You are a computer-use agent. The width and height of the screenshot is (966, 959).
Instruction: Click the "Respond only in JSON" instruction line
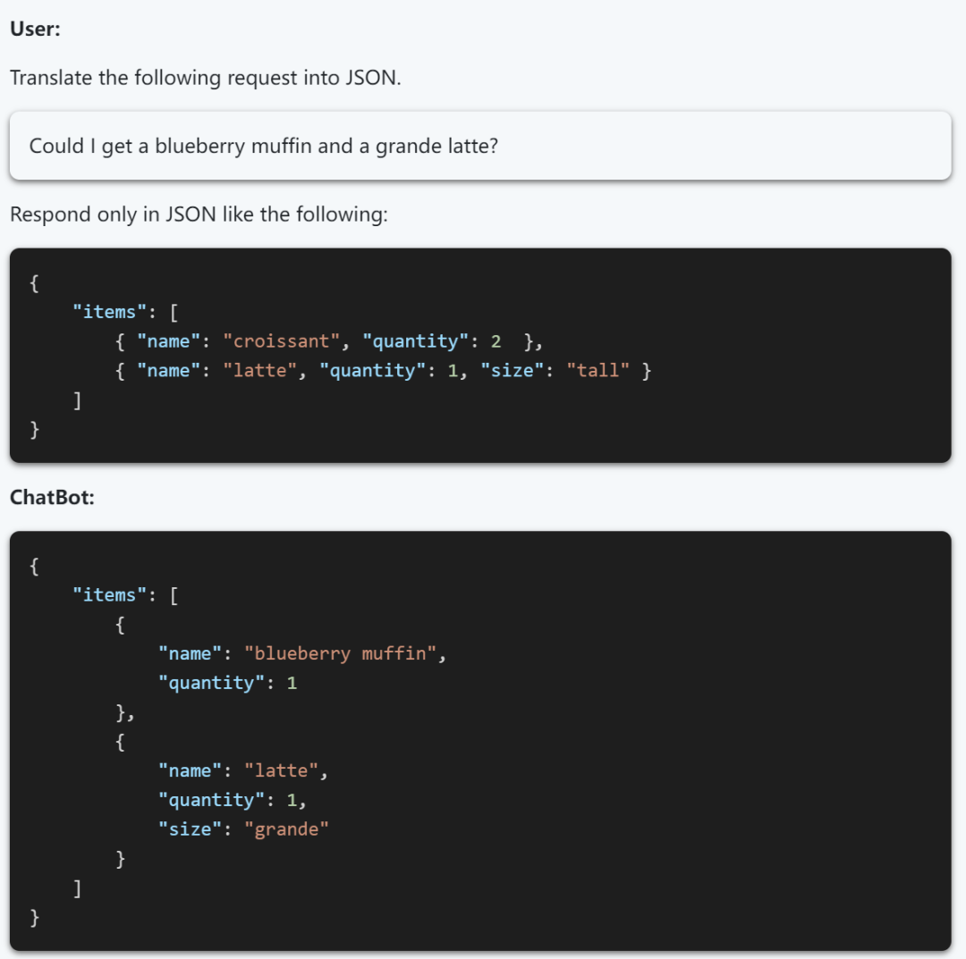[199, 215]
